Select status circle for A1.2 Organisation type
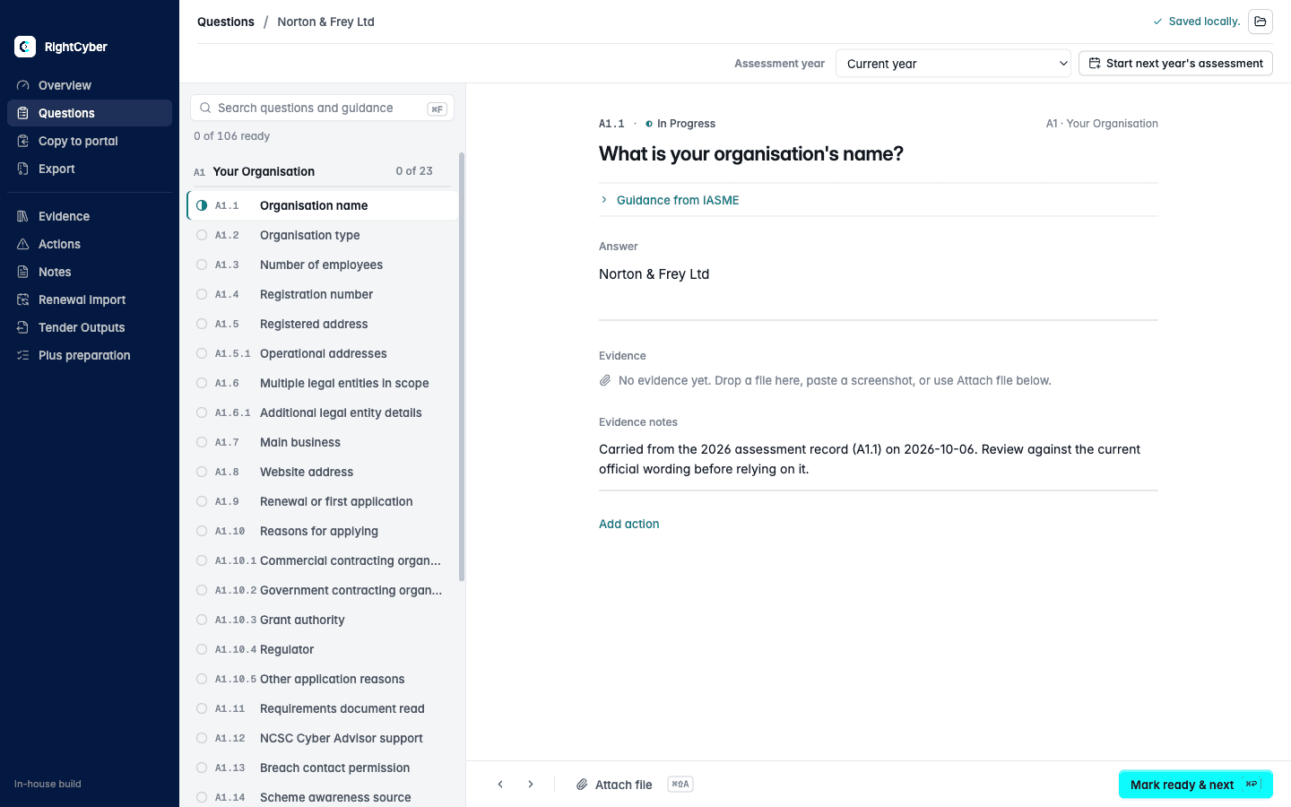Image resolution: width=1291 pixels, height=807 pixels. point(202,235)
